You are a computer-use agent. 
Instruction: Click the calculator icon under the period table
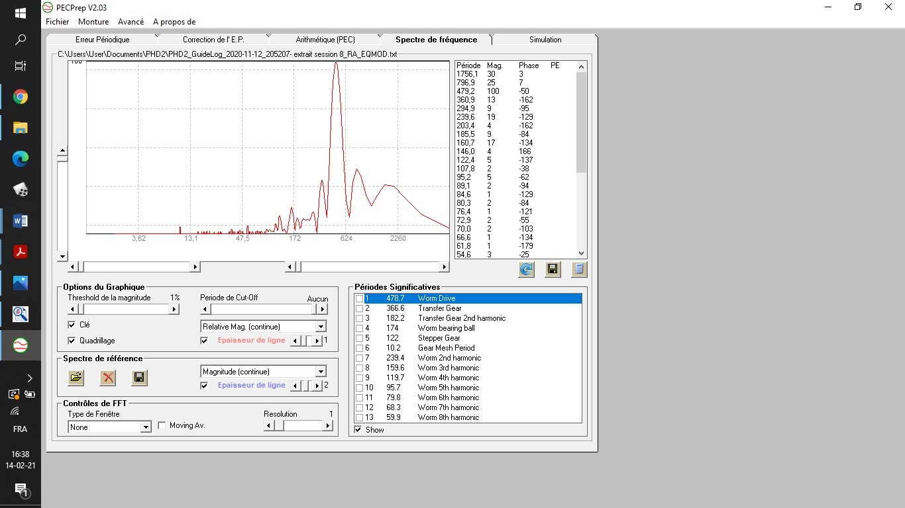click(x=579, y=269)
